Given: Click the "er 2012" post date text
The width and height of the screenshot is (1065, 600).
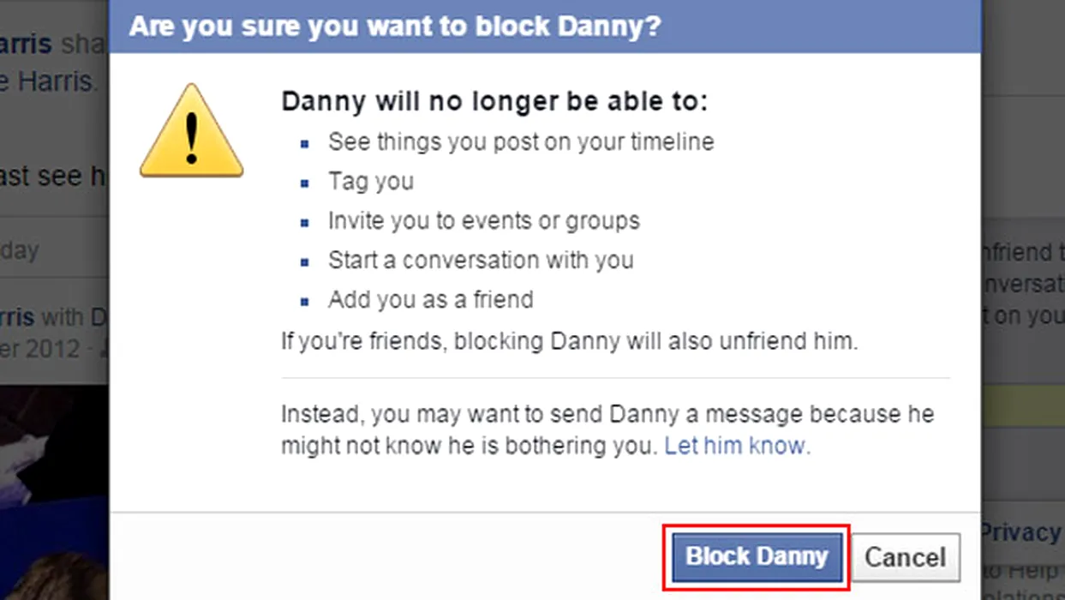Looking at the screenshot, I should pyautogui.click(x=40, y=350).
